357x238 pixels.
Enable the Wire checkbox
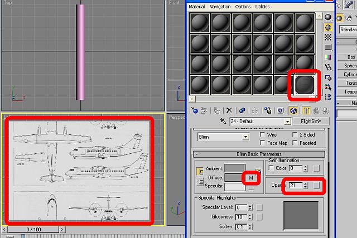click(263, 135)
